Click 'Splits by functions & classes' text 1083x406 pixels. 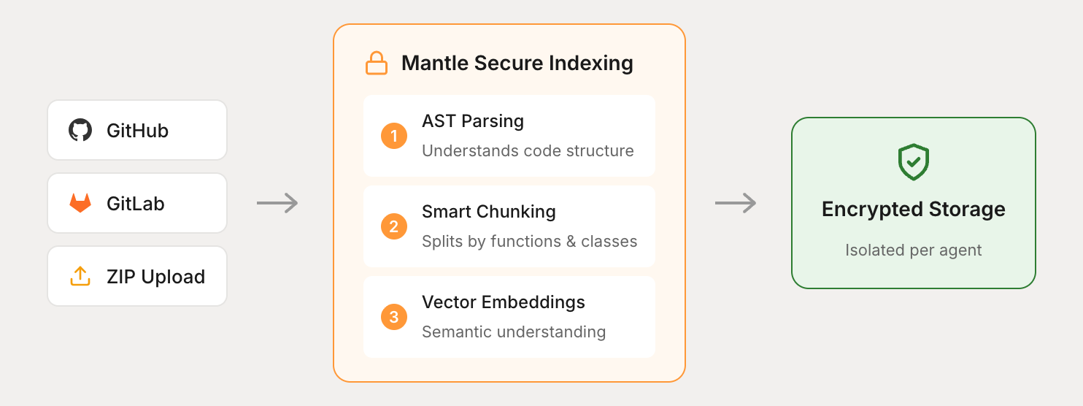529,242
